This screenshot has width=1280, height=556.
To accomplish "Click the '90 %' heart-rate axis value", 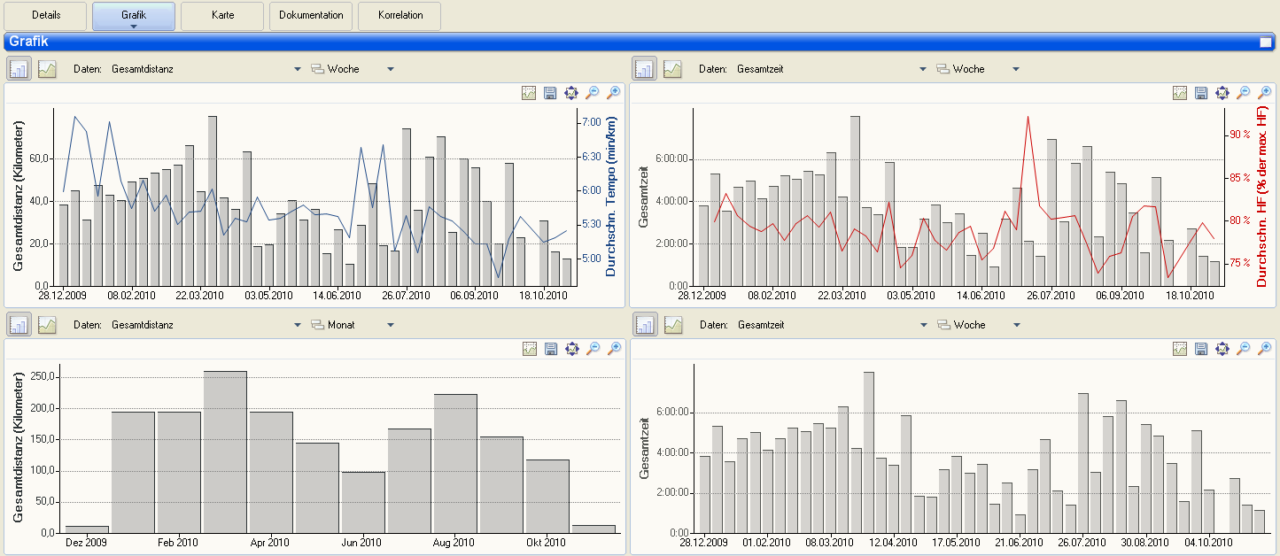I will pos(1239,135).
